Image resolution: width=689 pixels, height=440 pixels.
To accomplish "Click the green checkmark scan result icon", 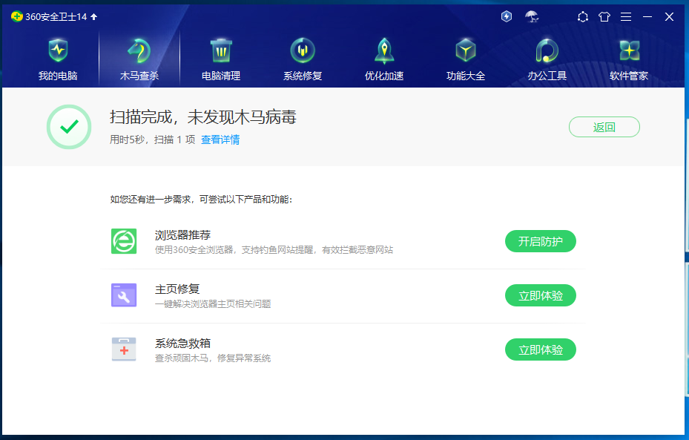I will pos(69,127).
